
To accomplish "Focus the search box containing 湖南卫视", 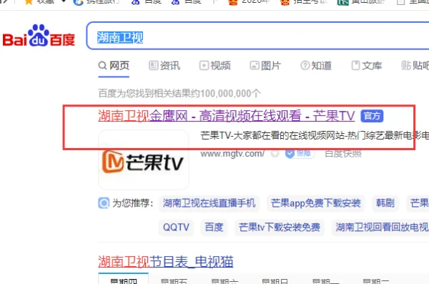I will tap(257, 36).
